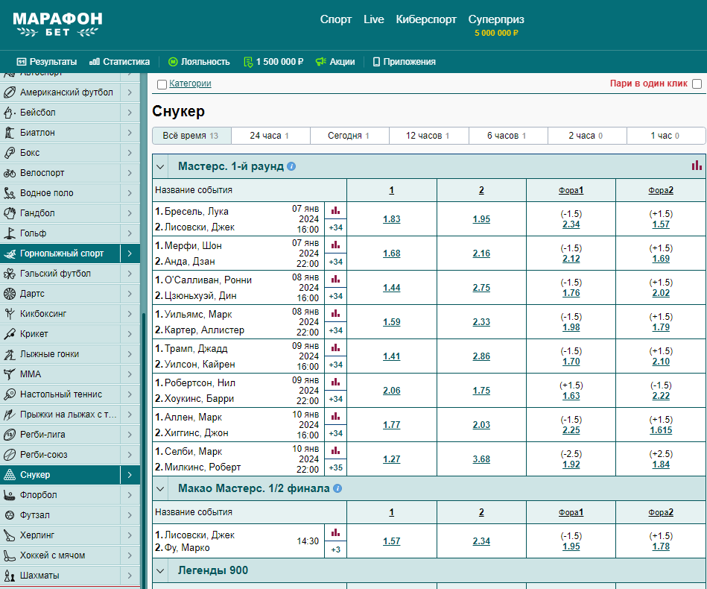Image resolution: width=707 pixels, height=589 pixels.
Task: Select the Golf icon
Action: pyautogui.click(x=10, y=233)
